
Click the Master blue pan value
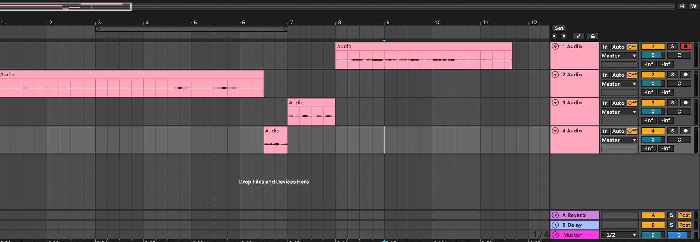click(x=679, y=235)
